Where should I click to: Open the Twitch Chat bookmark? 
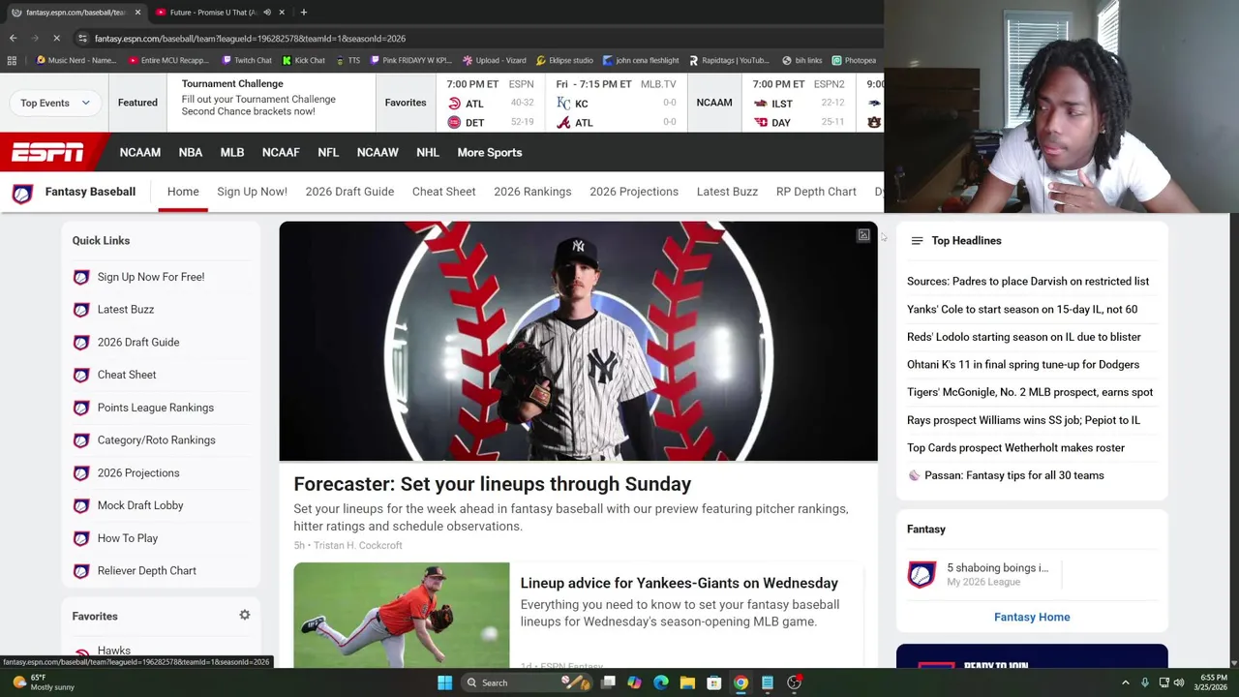(246, 60)
